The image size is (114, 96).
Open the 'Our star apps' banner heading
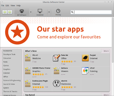point(60,29)
